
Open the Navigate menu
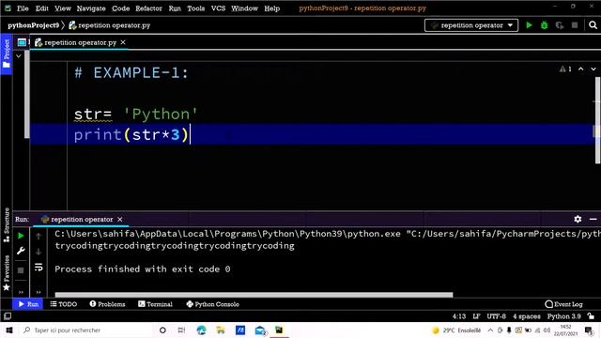[x=91, y=8]
